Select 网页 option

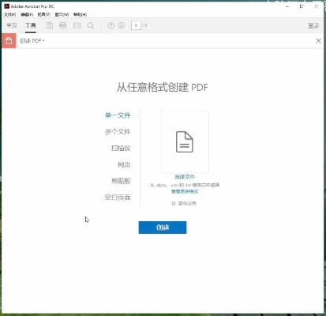tap(124, 165)
